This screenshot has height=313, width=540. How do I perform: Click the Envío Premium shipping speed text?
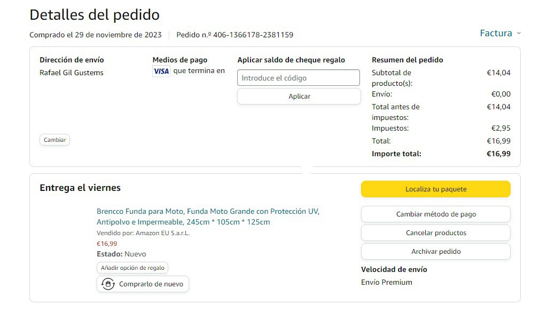click(x=387, y=282)
